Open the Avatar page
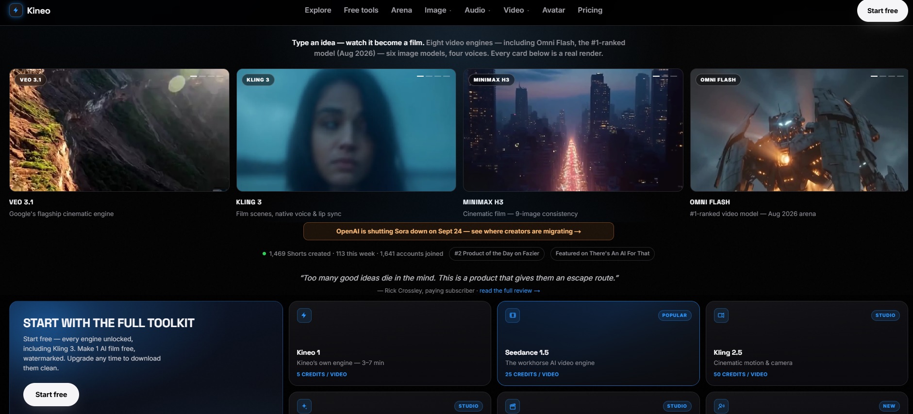The image size is (913, 414). pos(553,10)
